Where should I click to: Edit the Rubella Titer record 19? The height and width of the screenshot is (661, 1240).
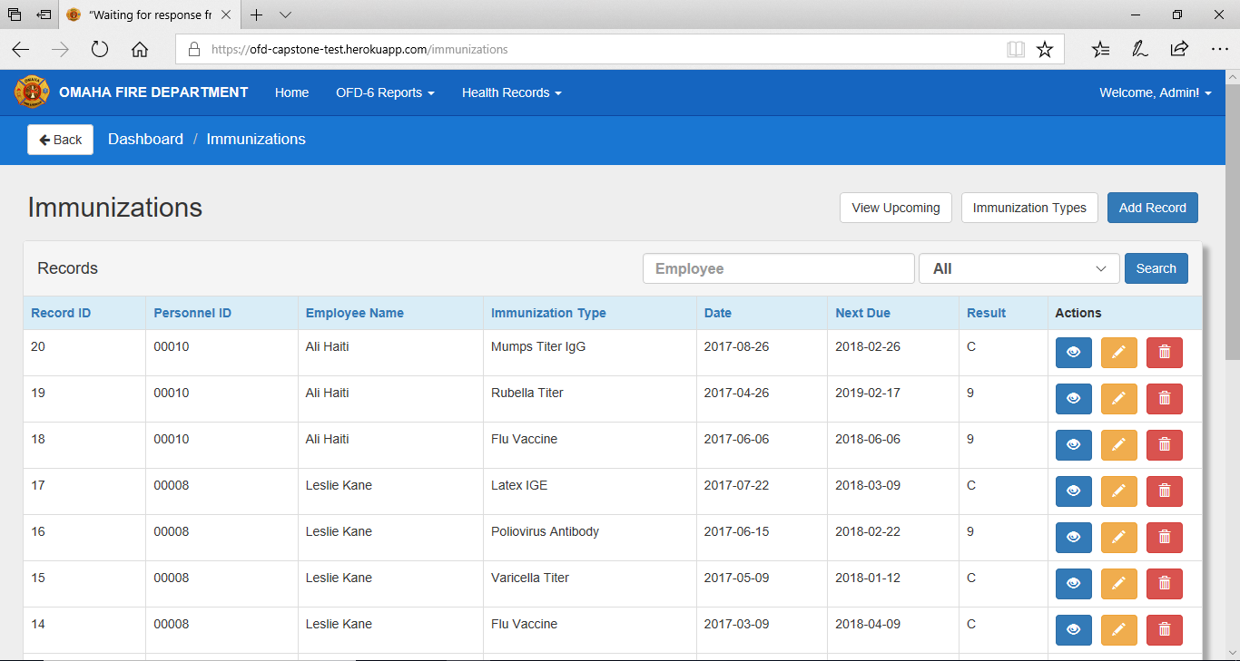[x=1119, y=399]
